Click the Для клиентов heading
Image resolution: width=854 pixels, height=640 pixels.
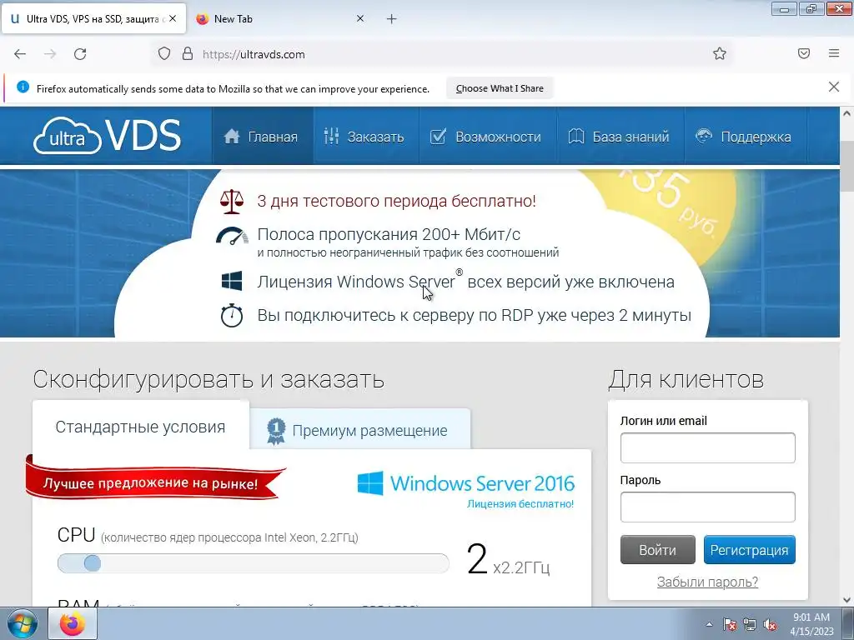tap(686, 379)
